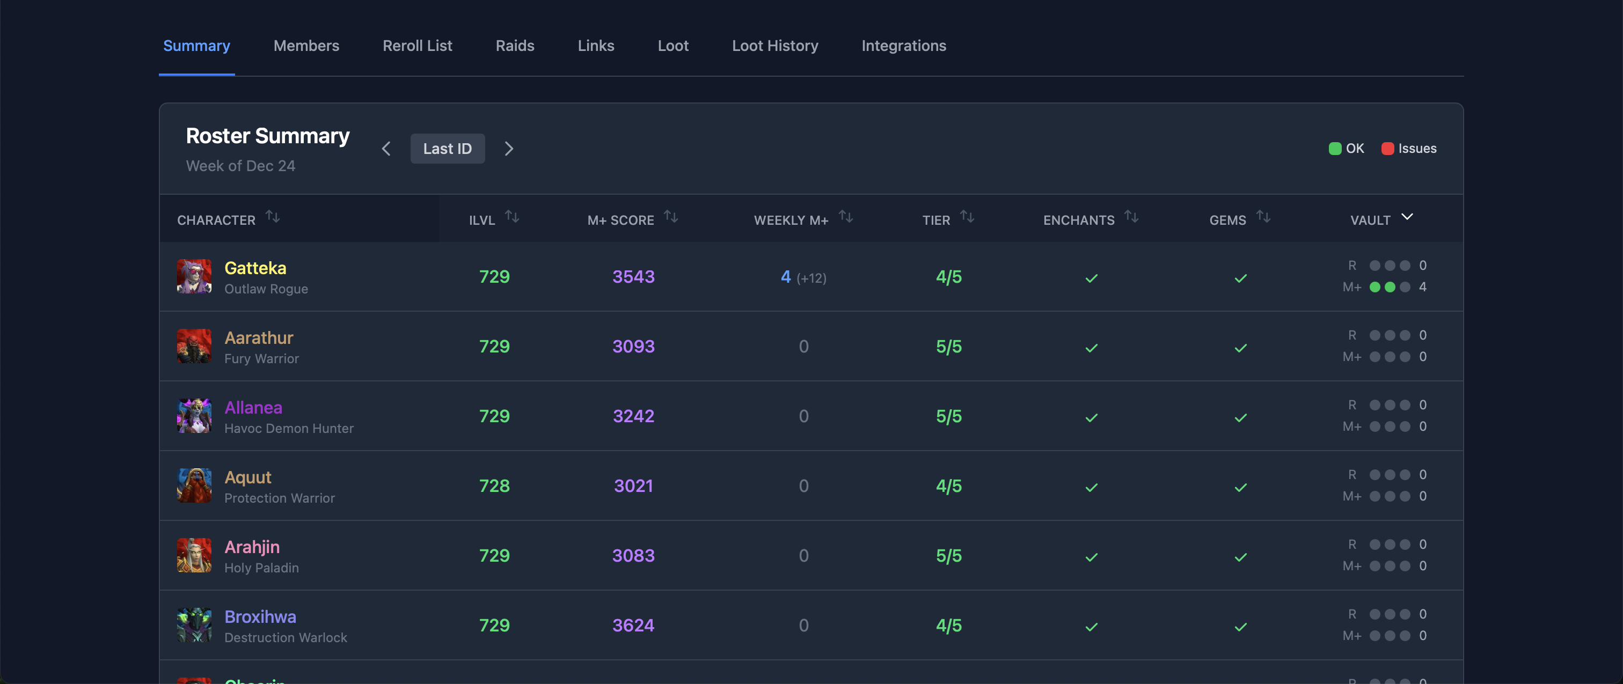Image resolution: width=1623 pixels, height=684 pixels.
Task: Click Gatteka's enchants checkmark
Action: 1091,277
